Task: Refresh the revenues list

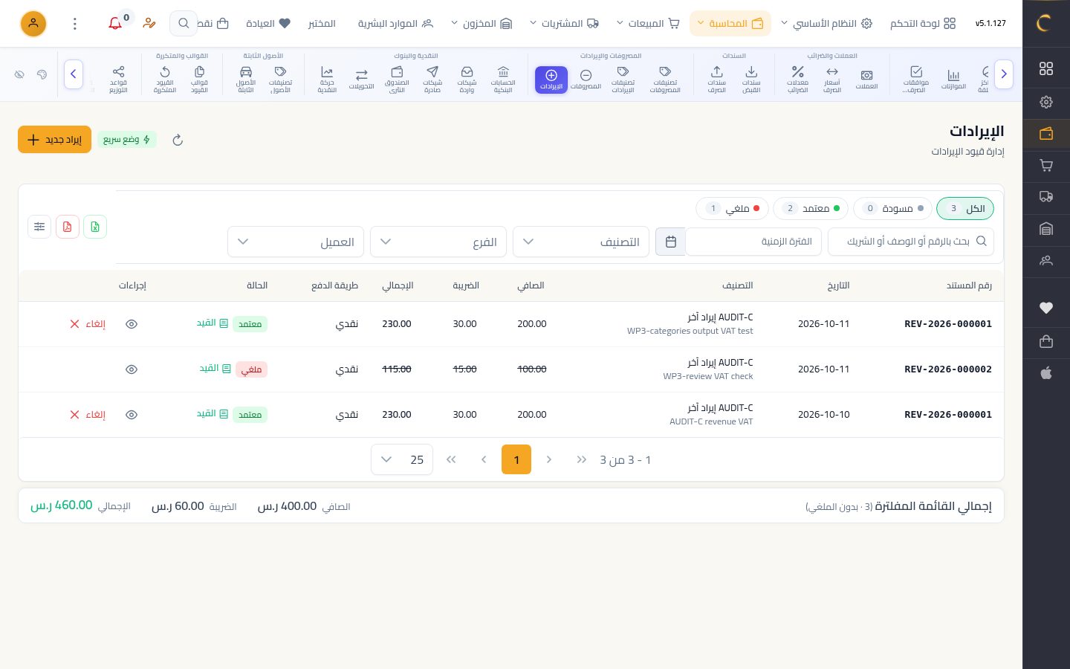Action: click(x=178, y=140)
